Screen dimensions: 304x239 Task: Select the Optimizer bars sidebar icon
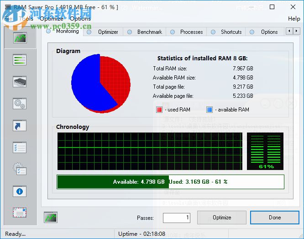coord(20,59)
